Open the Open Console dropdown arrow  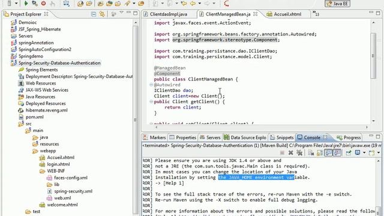(379, 153)
